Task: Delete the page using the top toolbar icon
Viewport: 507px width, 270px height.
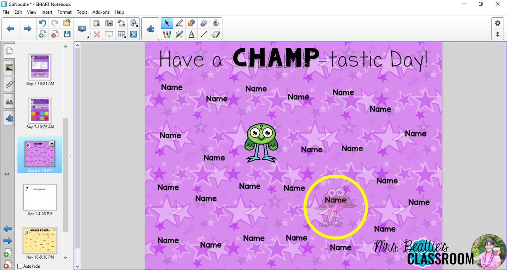Action: tap(55, 34)
